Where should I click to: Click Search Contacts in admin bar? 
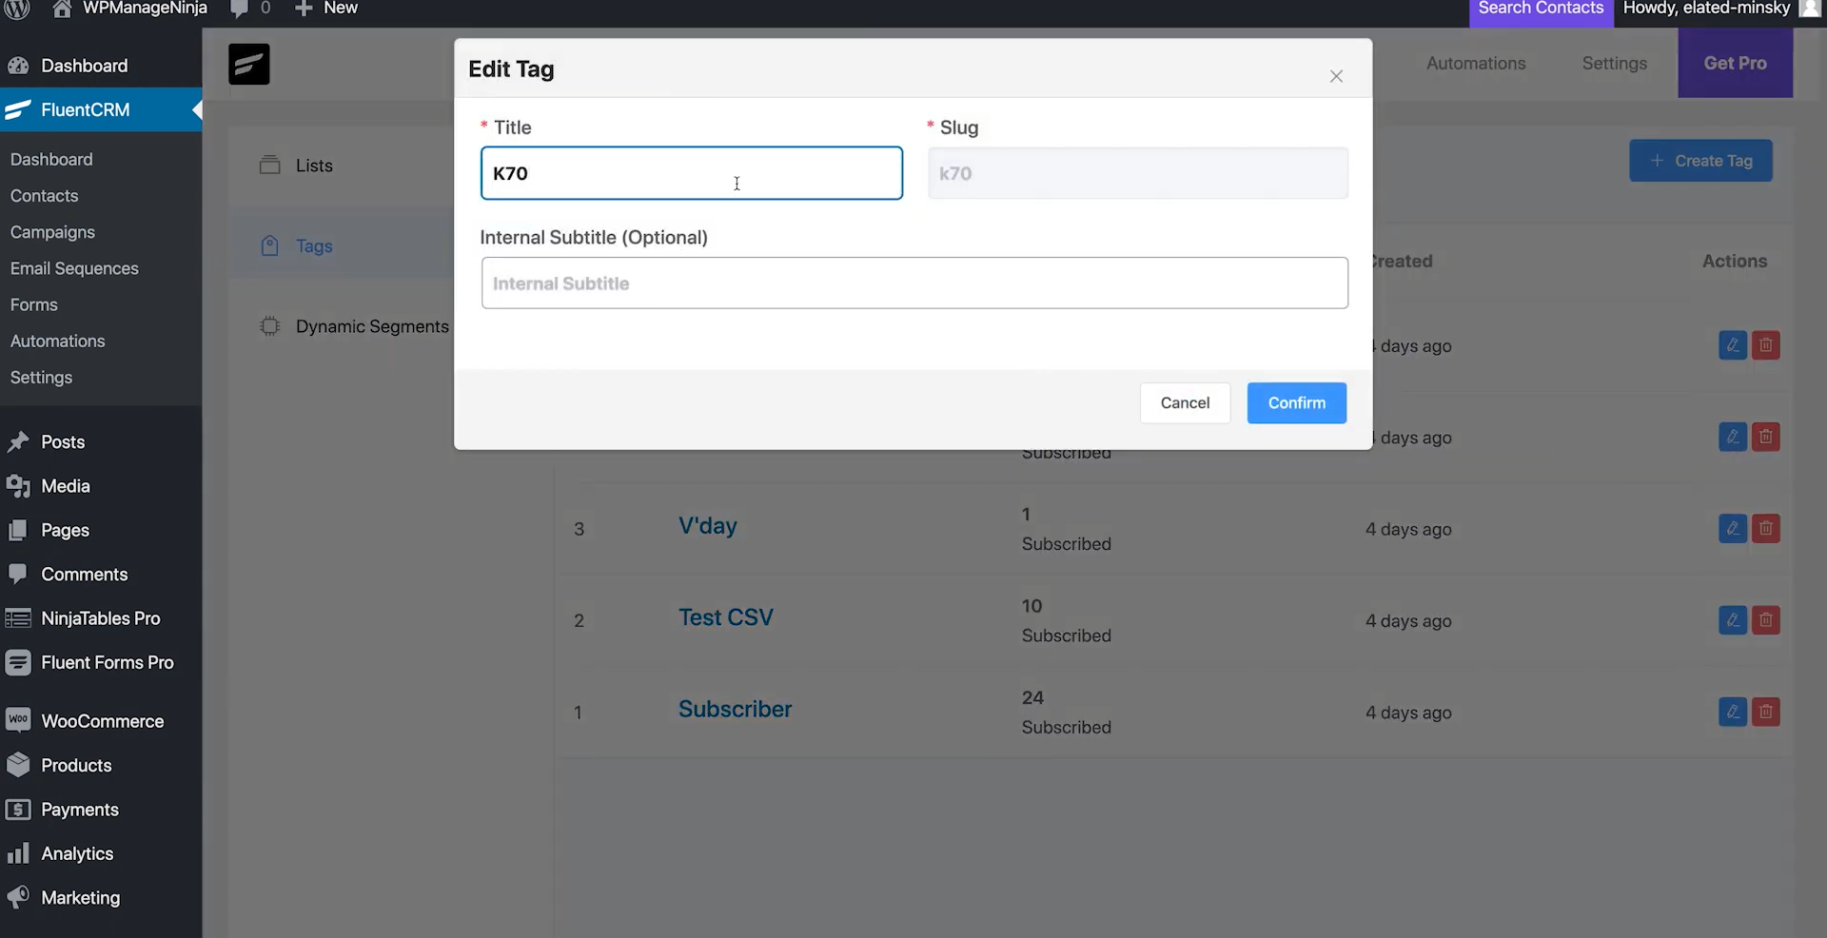pyautogui.click(x=1540, y=9)
